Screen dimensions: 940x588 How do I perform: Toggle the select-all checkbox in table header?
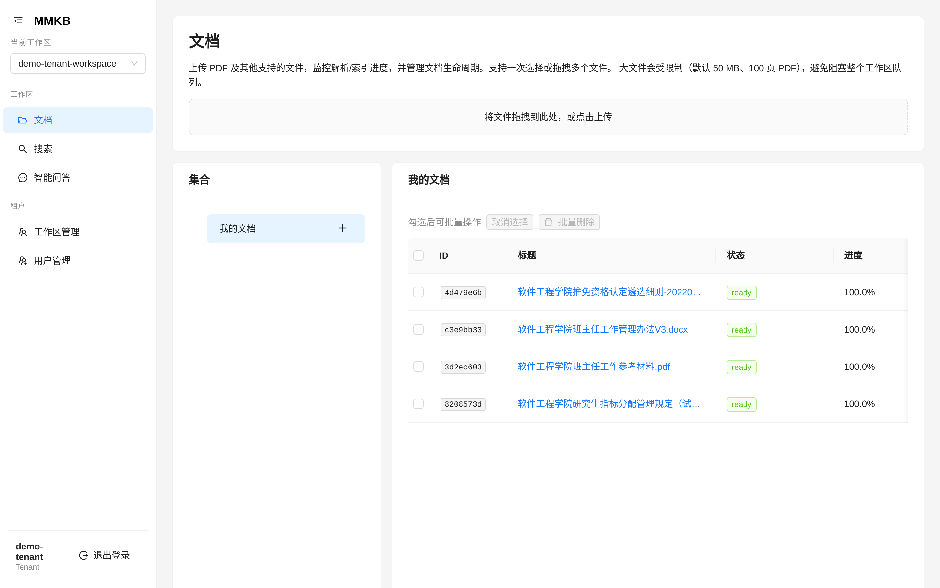coord(418,255)
